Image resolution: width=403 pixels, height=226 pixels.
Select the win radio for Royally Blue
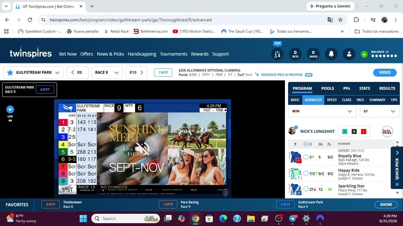pyautogui.click(x=306, y=157)
